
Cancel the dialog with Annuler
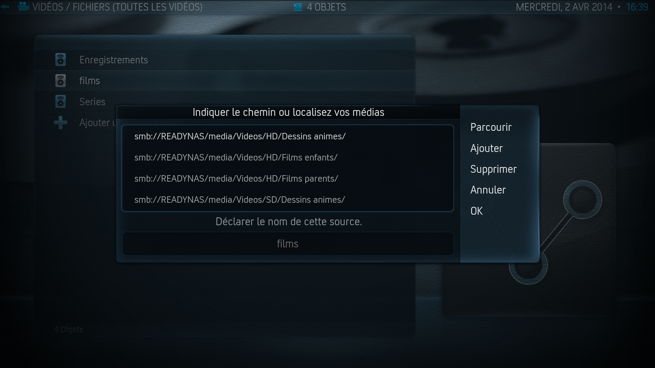click(x=488, y=190)
